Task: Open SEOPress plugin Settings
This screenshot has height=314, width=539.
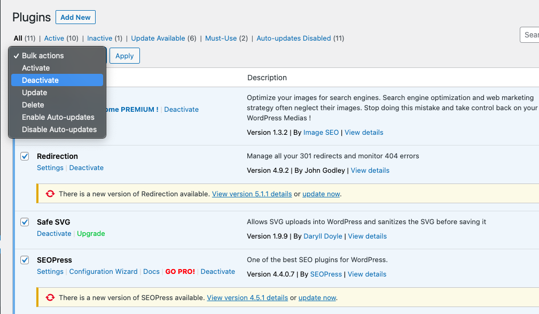Action: 50,271
